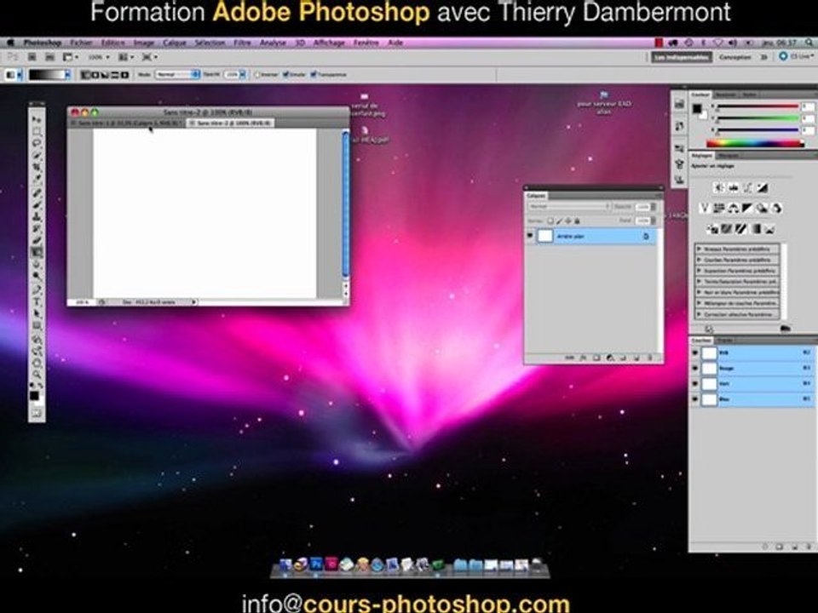
Task: Select the Zoom magnifier tool
Action: [37, 374]
